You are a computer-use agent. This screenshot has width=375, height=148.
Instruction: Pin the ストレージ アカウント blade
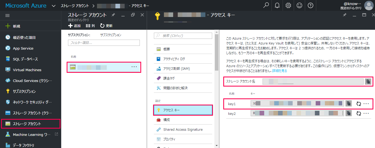click(x=113, y=15)
